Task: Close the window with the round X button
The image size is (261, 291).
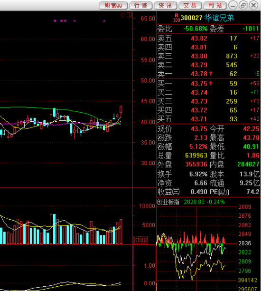Action: [x=253, y=5]
